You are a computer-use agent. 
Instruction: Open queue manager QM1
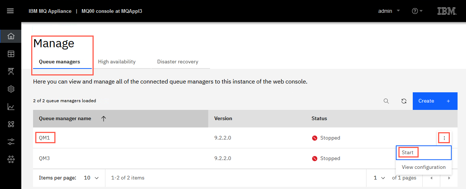coord(44,138)
